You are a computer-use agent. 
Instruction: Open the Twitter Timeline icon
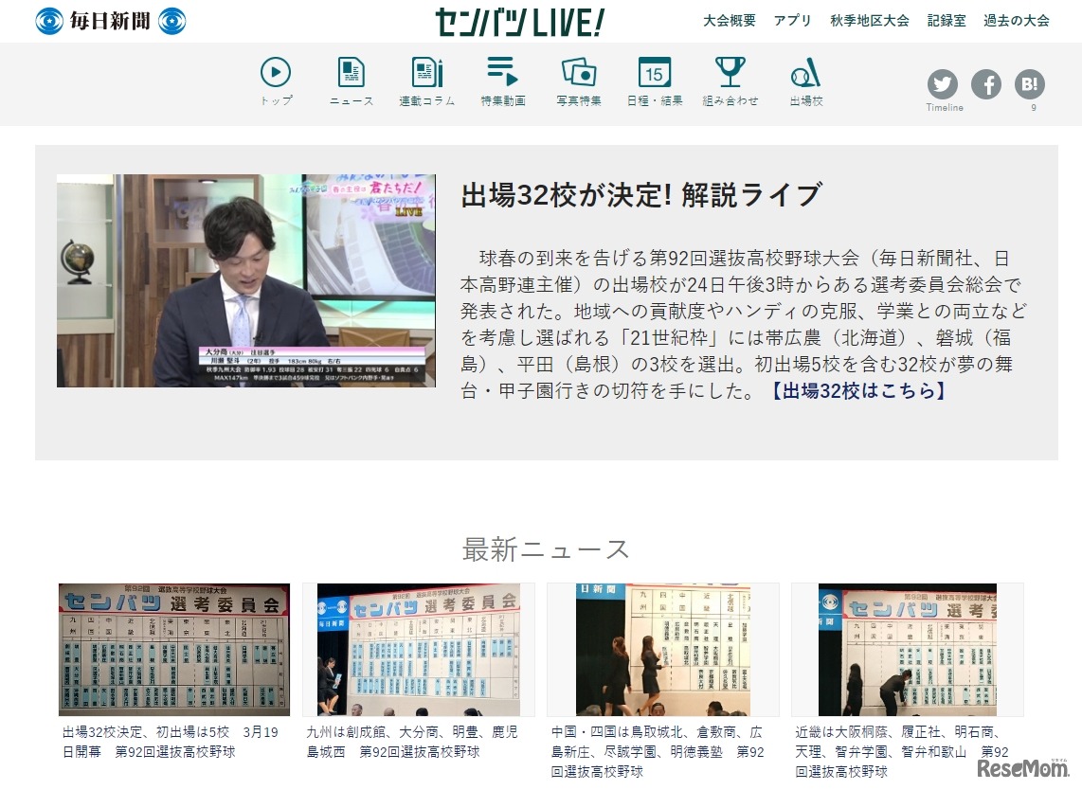tap(943, 84)
